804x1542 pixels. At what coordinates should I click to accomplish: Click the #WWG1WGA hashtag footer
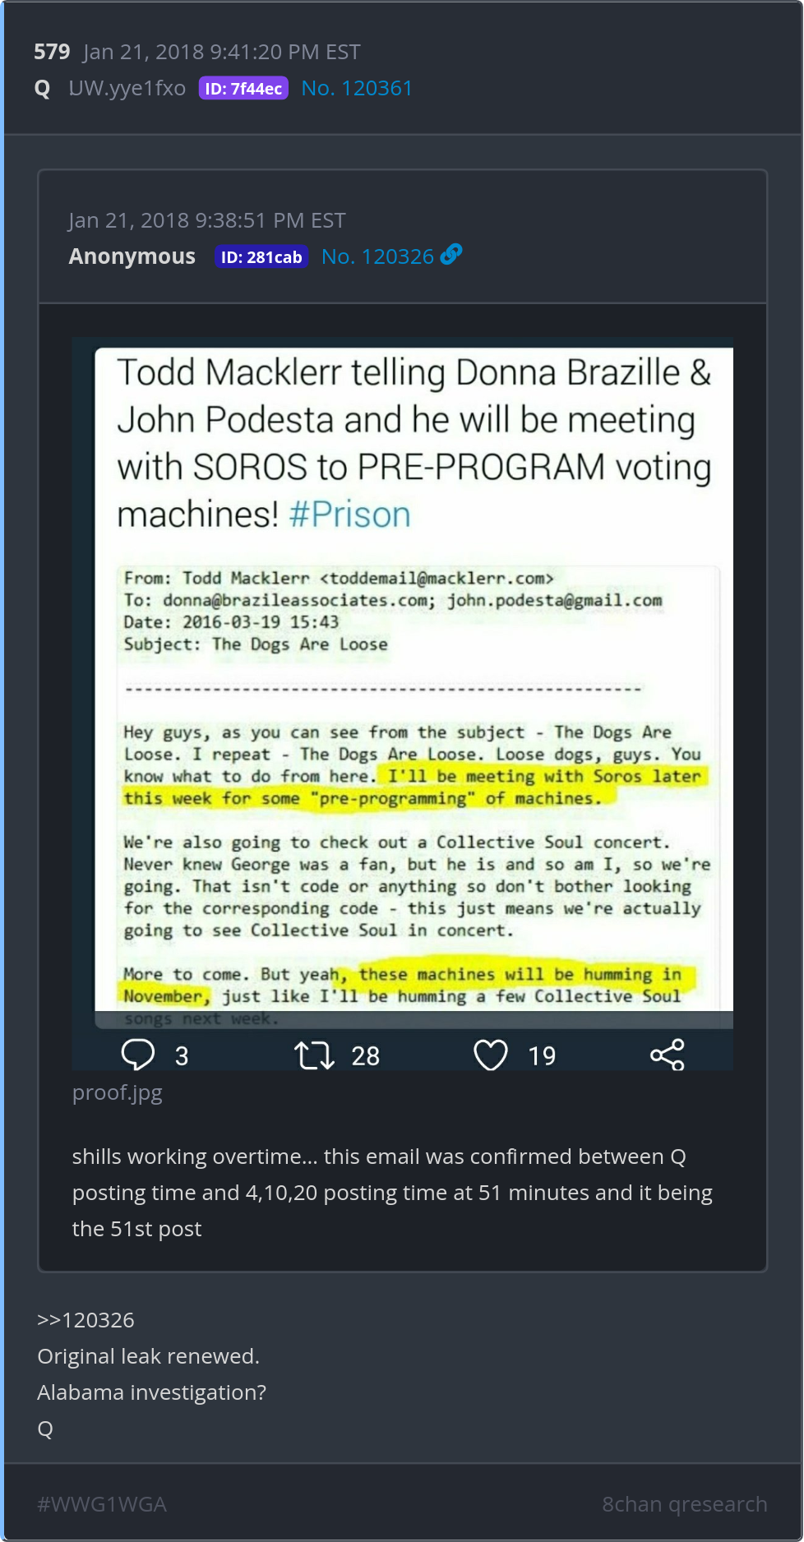(102, 1504)
